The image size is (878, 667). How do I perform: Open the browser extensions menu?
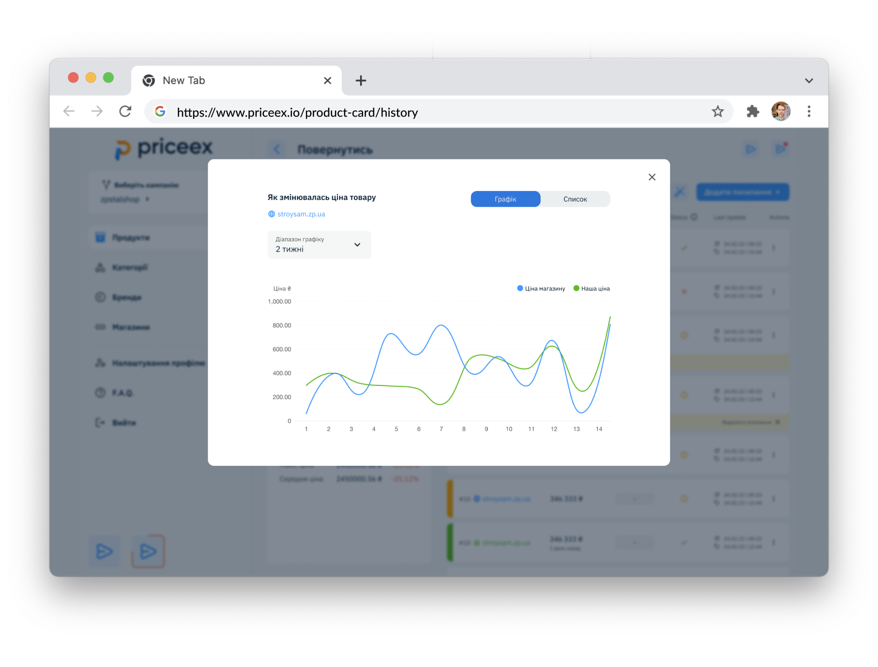point(753,112)
